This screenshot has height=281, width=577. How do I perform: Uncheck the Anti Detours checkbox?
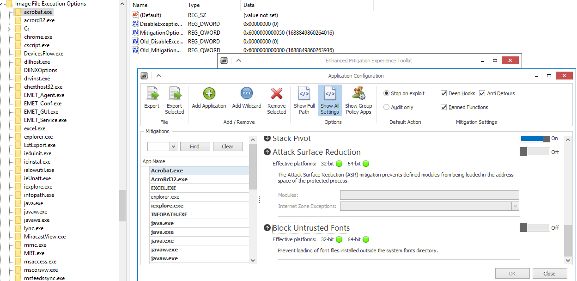pyautogui.click(x=482, y=93)
